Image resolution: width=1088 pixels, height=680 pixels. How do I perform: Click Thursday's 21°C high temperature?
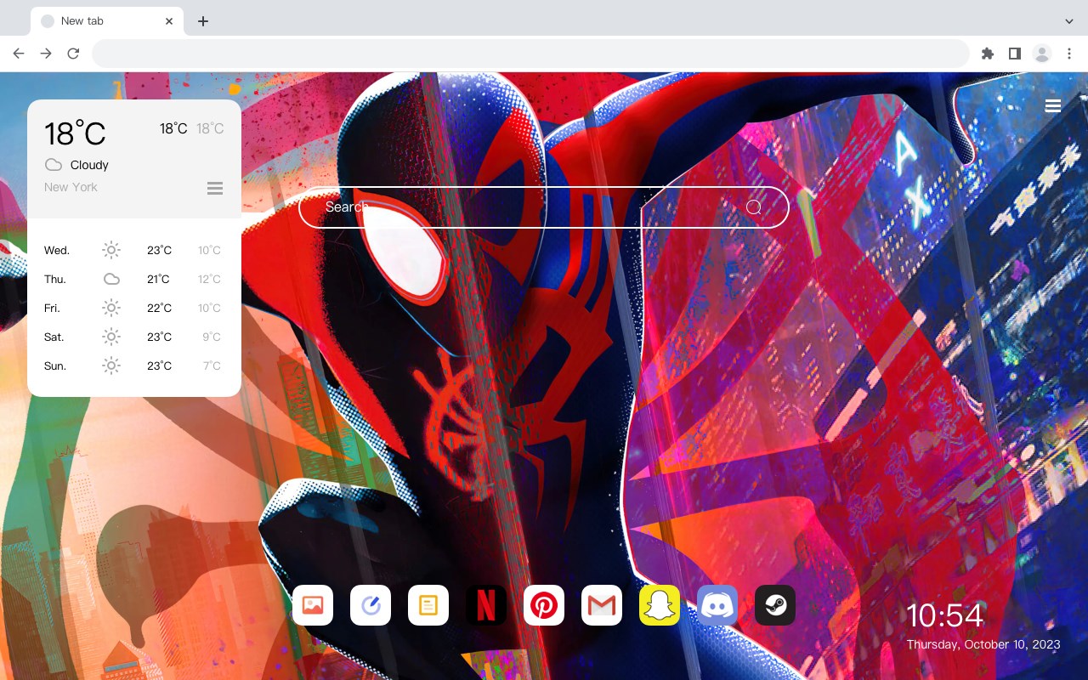[158, 279]
